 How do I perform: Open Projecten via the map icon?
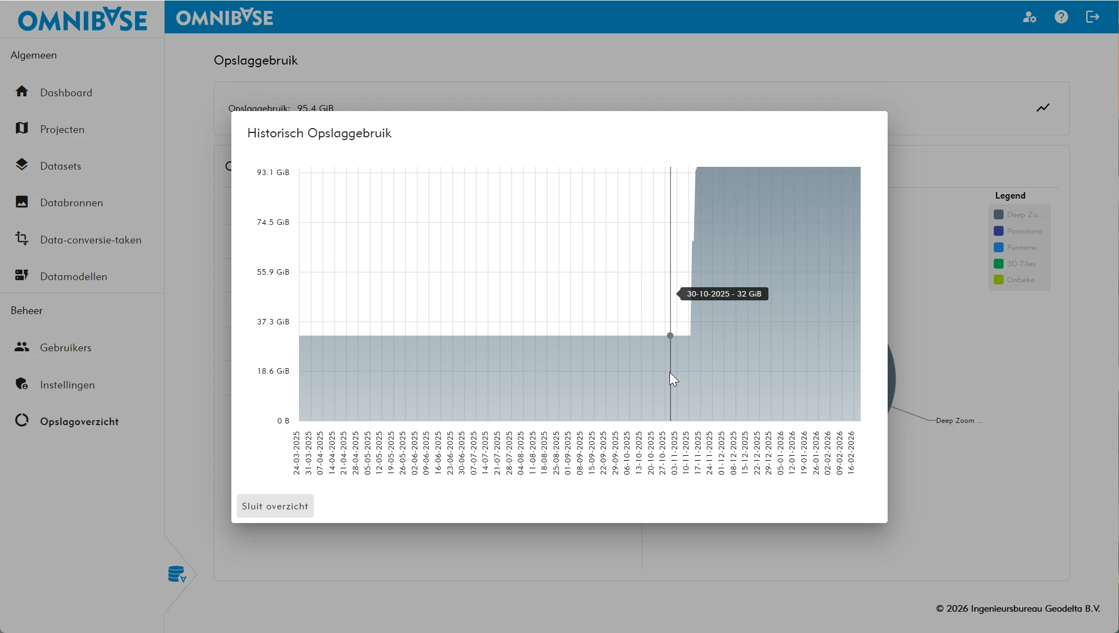click(22, 128)
